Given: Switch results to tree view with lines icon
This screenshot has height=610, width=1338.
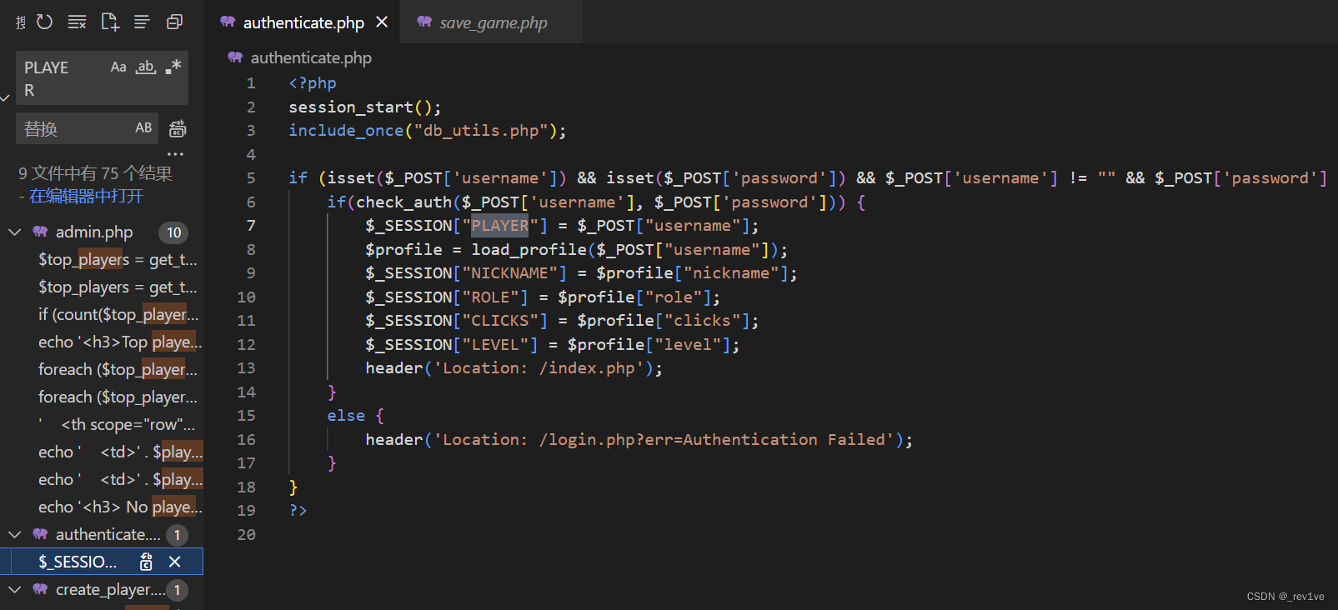Looking at the screenshot, I should click(142, 22).
